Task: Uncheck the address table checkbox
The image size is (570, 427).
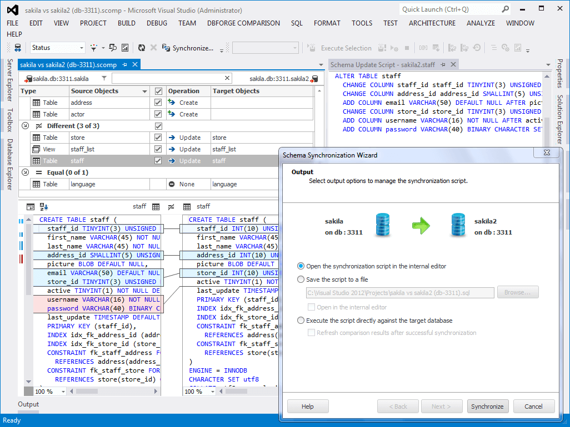Action: (x=158, y=103)
